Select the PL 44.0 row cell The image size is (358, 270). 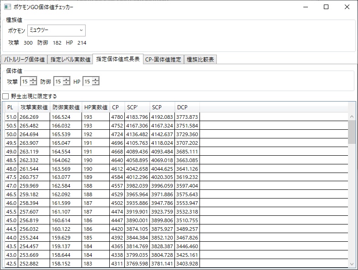(11, 238)
